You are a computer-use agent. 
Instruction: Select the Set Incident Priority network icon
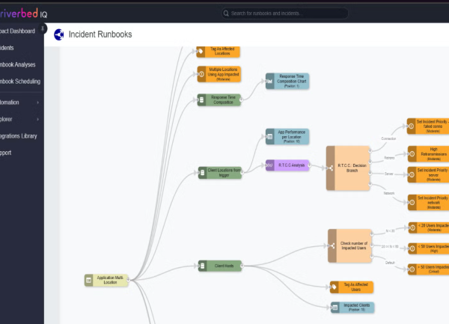[x=412, y=202]
